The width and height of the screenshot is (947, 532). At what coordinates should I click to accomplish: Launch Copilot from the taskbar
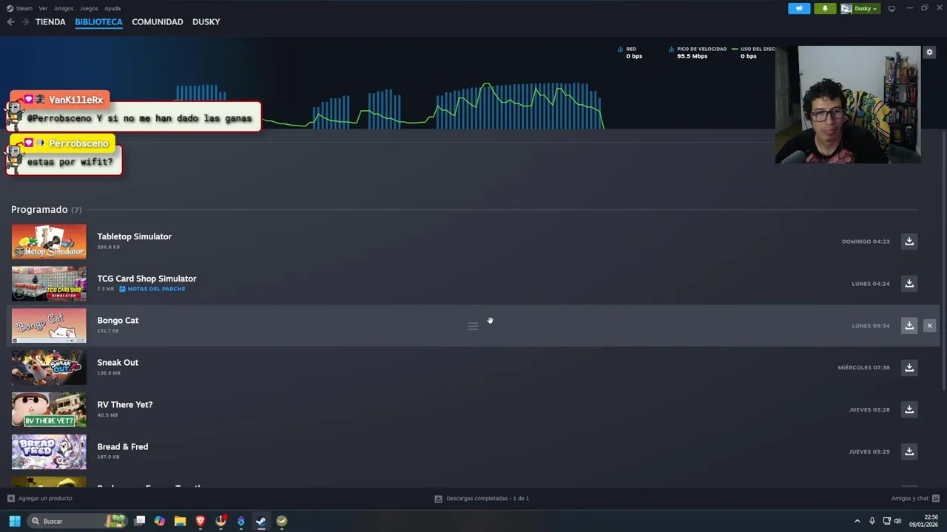click(x=160, y=521)
